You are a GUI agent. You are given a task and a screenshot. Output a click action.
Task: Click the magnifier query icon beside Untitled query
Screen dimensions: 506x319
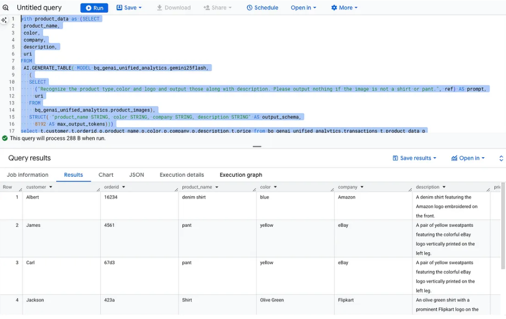click(x=5, y=8)
